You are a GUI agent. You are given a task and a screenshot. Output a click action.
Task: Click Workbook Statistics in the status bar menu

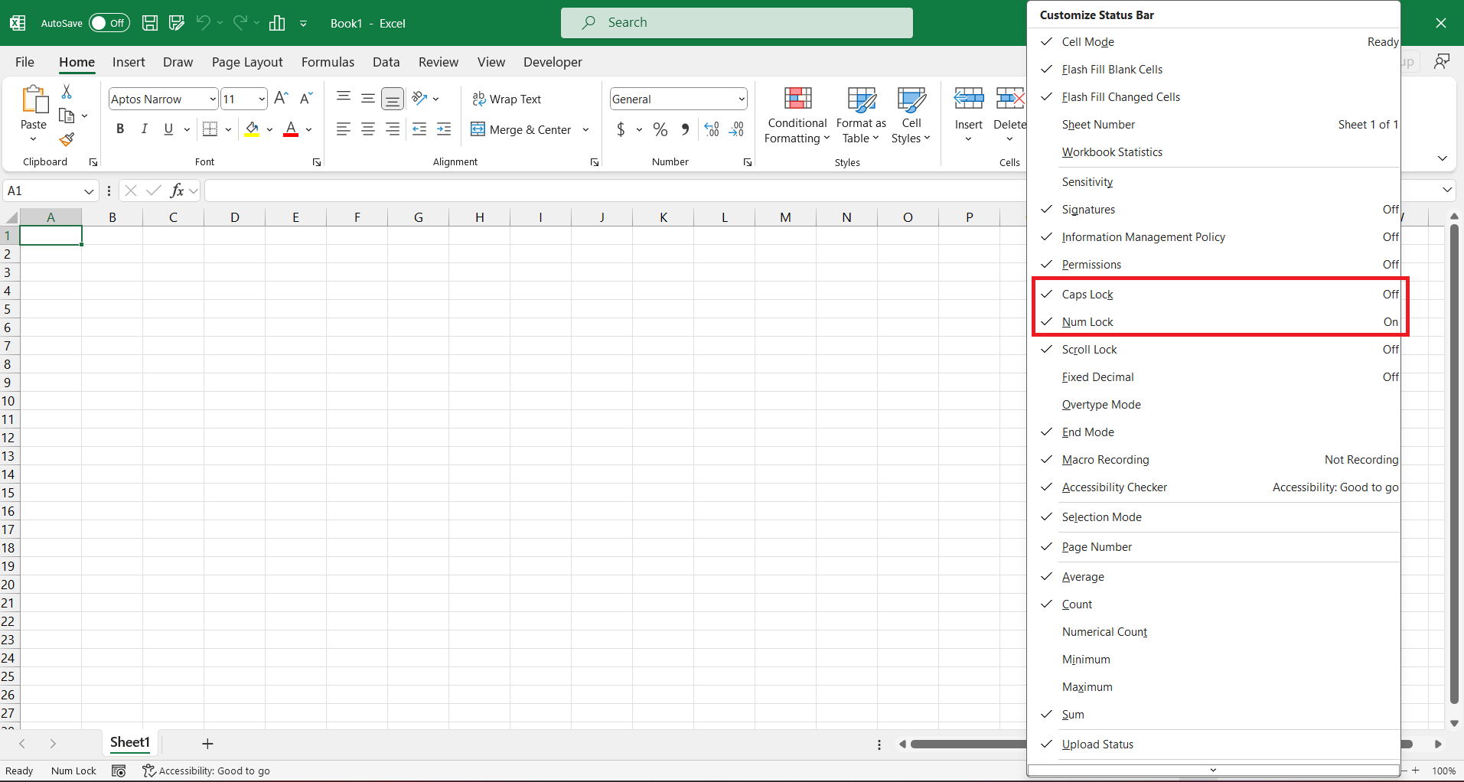(x=1215, y=152)
